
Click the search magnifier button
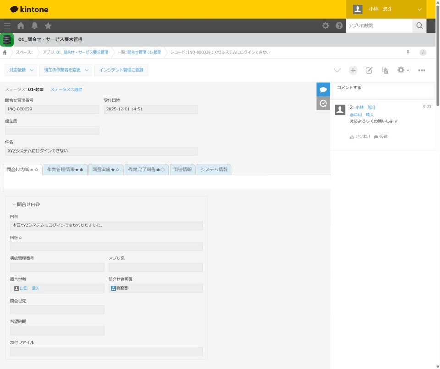(419, 26)
